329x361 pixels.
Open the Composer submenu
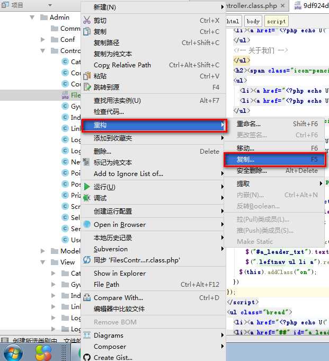point(154,346)
